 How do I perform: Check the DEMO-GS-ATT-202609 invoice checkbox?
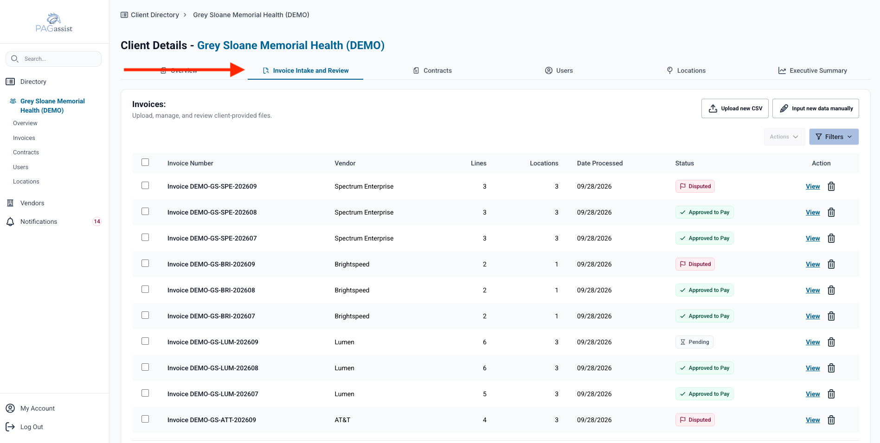coord(145,419)
